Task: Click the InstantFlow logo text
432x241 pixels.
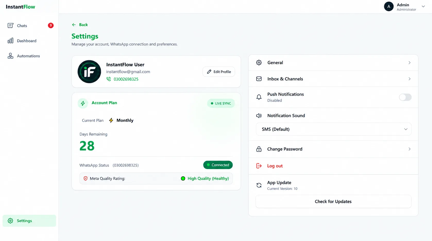Action: click(20, 7)
